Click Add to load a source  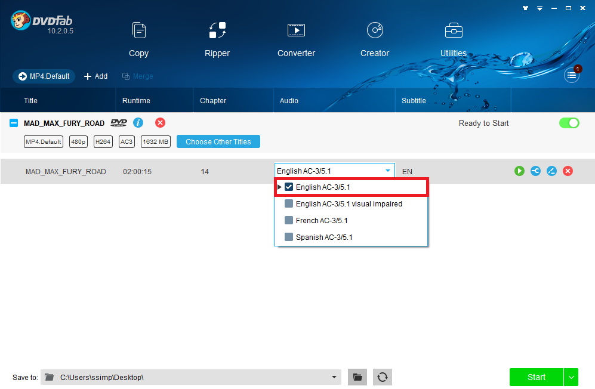[95, 76]
